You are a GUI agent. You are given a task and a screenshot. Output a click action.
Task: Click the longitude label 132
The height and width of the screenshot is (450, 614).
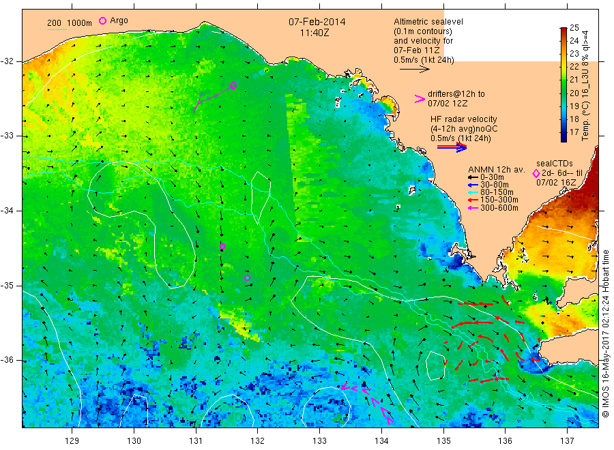(258, 441)
